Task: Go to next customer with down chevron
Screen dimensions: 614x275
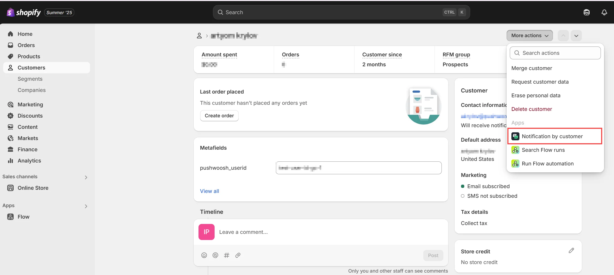Action: (x=576, y=36)
